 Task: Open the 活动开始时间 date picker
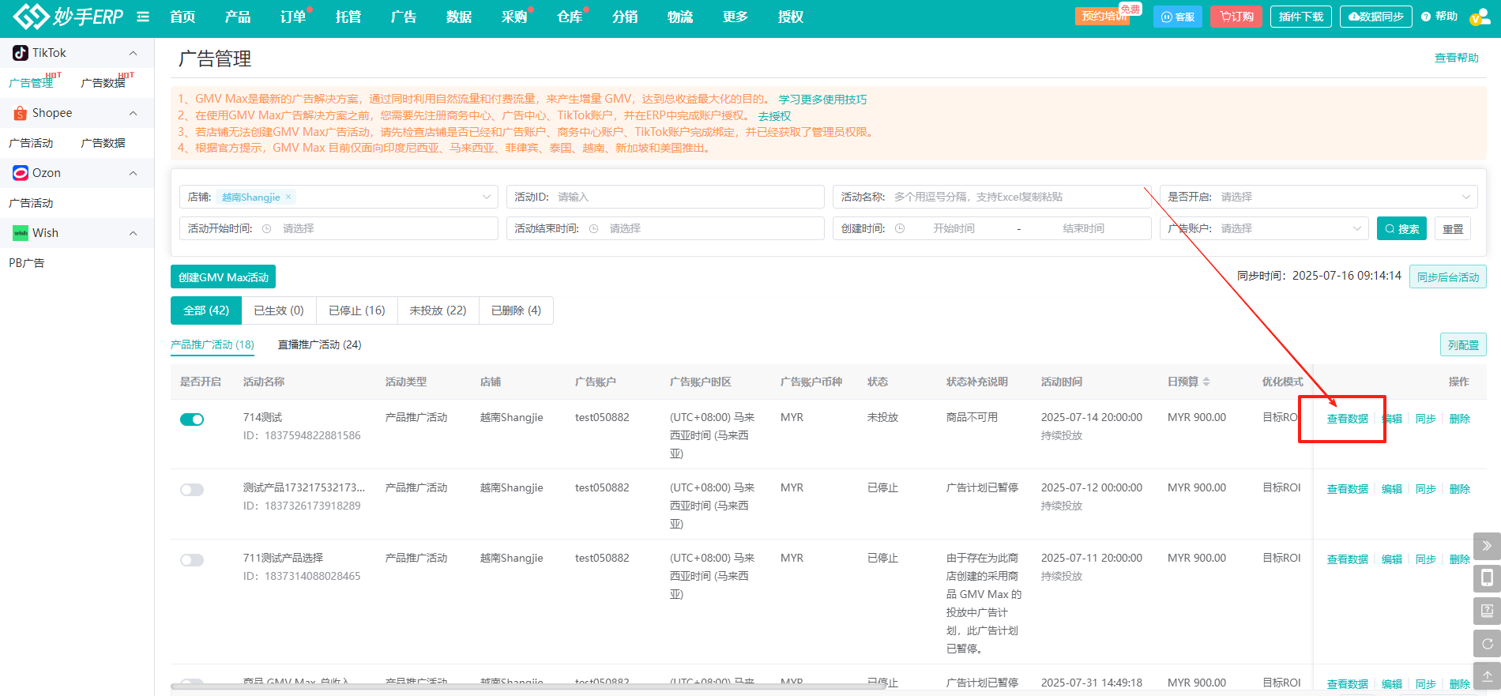click(x=339, y=228)
